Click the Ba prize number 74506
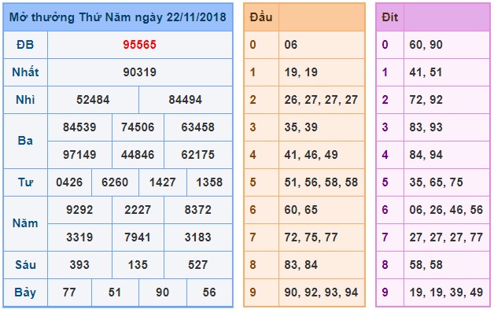The image size is (494, 309). click(138, 127)
